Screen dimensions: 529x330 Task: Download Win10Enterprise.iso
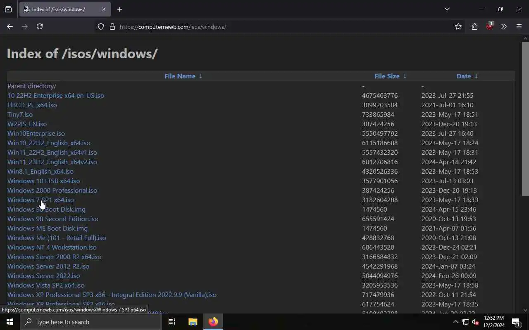point(36,133)
